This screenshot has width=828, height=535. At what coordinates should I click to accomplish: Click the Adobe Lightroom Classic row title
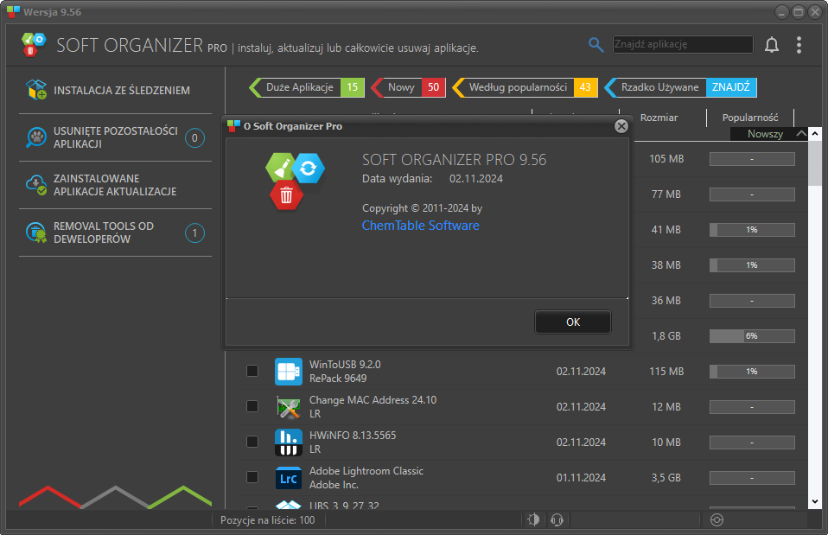(x=366, y=470)
